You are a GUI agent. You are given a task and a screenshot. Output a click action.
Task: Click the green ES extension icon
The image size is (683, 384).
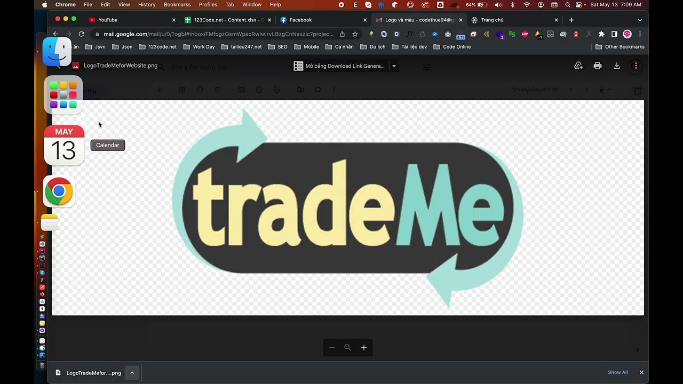[x=512, y=34]
